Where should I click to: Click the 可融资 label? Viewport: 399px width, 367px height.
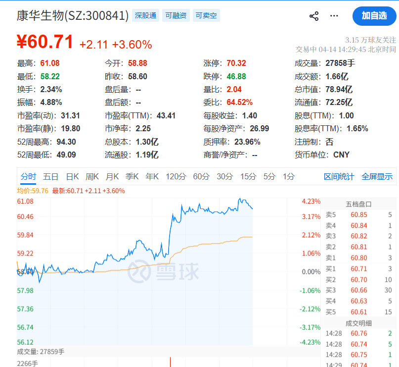click(176, 15)
